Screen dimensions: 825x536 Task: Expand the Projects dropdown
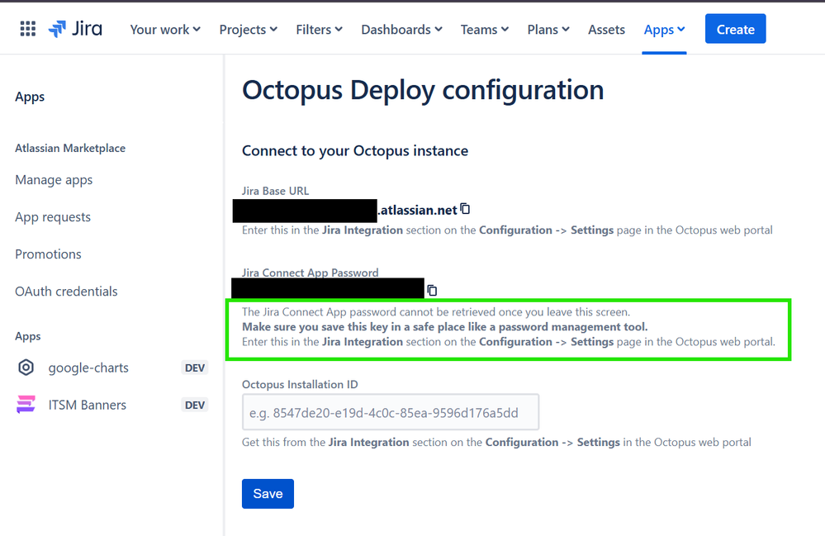point(249,30)
